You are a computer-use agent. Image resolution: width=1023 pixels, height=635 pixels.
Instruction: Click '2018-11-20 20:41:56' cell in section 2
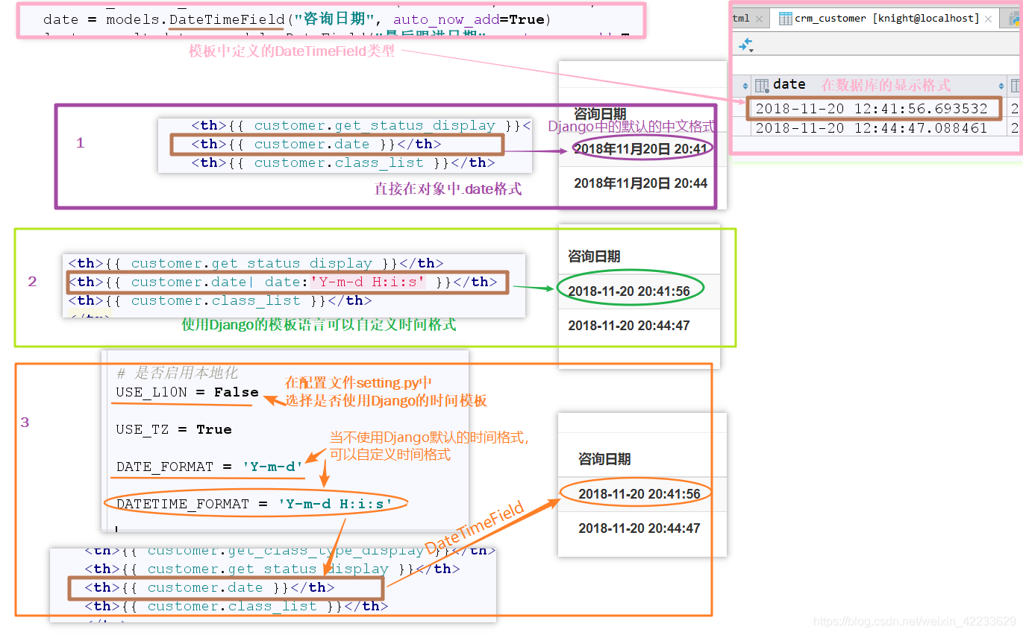pos(629,291)
